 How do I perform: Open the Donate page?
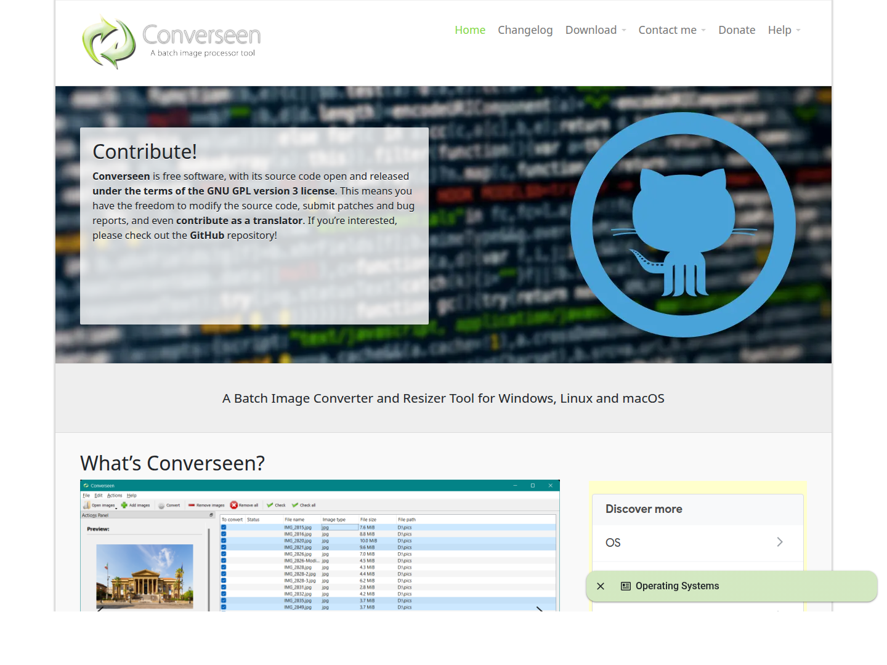(737, 30)
